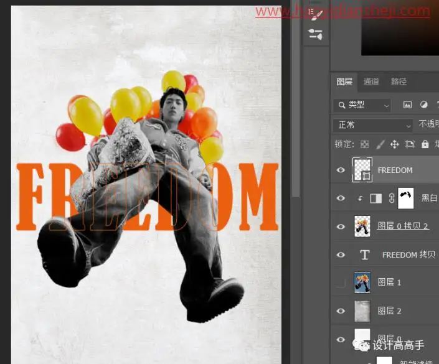The width and height of the screenshot is (439, 364).
Task: Hide the 图层 2 layer
Action: tap(341, 311)
